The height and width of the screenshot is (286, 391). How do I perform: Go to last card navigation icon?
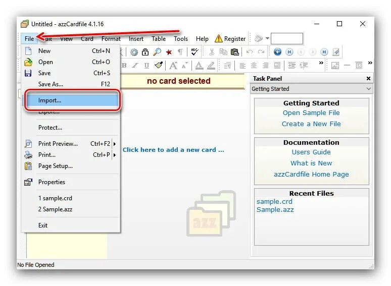(x=324, y=52)
